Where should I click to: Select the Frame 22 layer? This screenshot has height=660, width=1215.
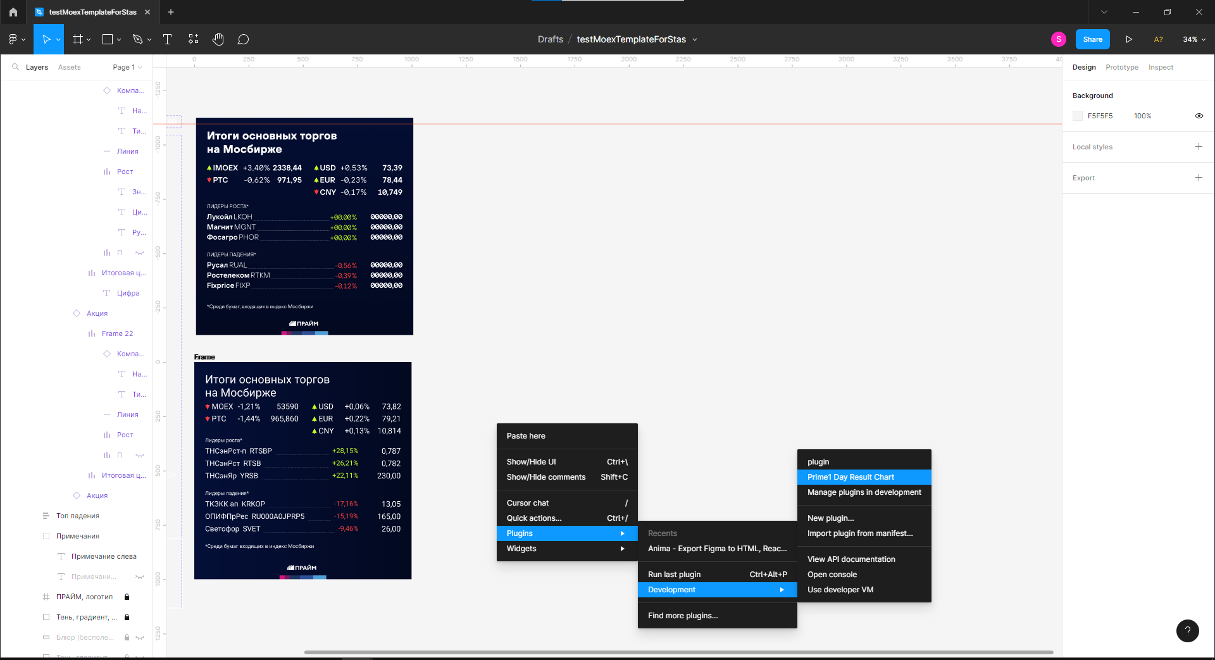pyautogui.click(x=117, y=333)
